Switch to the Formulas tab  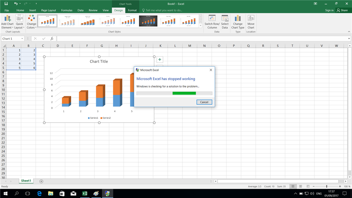coord(67,10)
